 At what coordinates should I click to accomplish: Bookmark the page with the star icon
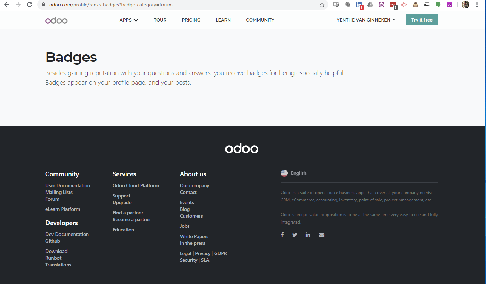pos(322,5)
